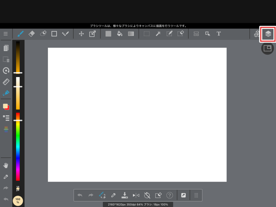The image size is (276, 207).
Task: Toggle horizontal flip of canvas view
Action: coord(136,195)
